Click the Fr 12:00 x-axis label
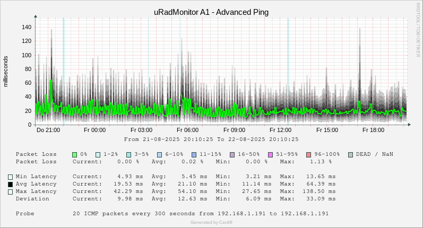This screenshot has height=228, width=423. tap(281, 130)
